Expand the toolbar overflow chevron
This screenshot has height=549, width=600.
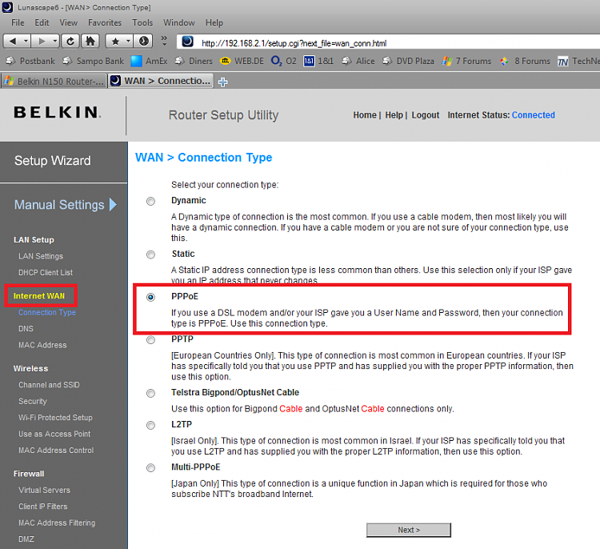(x=164, y=41)
